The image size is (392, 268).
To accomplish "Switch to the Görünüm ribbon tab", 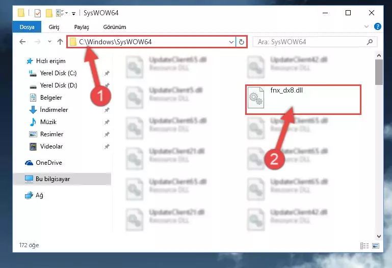I will [115, 27].
